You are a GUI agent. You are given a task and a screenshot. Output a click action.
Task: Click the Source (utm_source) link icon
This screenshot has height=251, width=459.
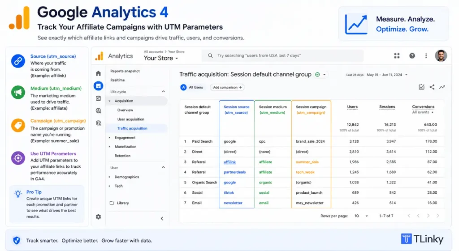(18, 61)
